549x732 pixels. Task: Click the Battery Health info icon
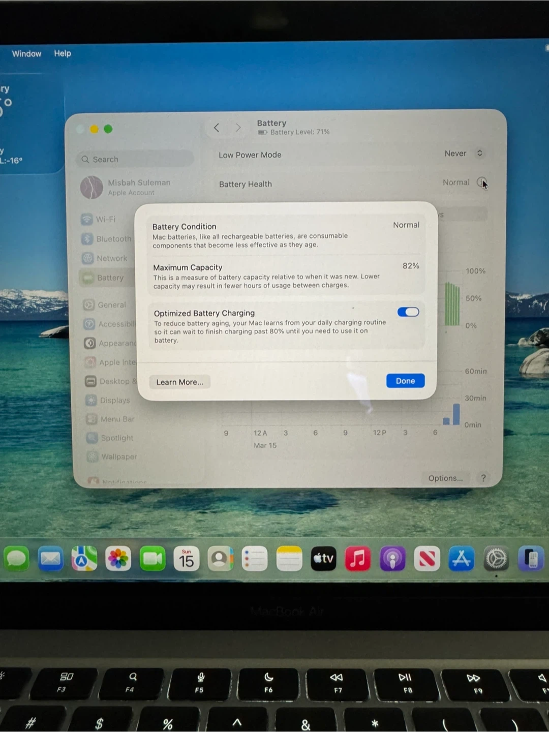coord(481,182)
